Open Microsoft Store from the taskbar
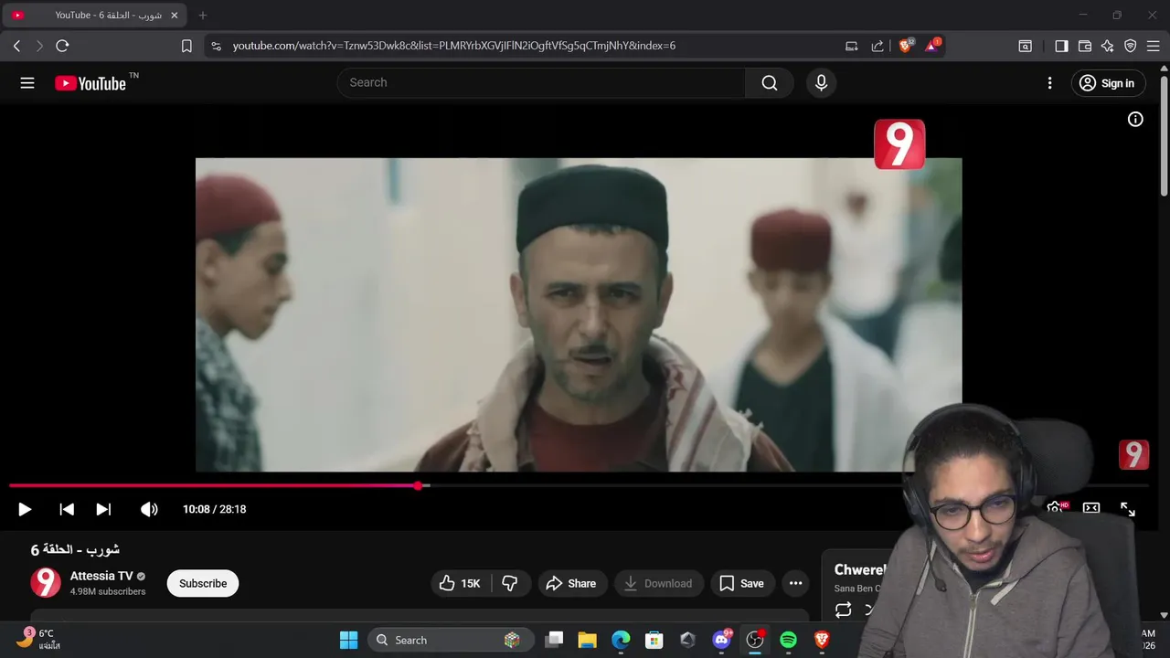Image resolution: width=1170 pixels, height=658 pixels. tap(654, 640)
